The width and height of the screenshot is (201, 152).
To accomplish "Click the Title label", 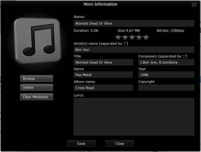I will point(77,56).
